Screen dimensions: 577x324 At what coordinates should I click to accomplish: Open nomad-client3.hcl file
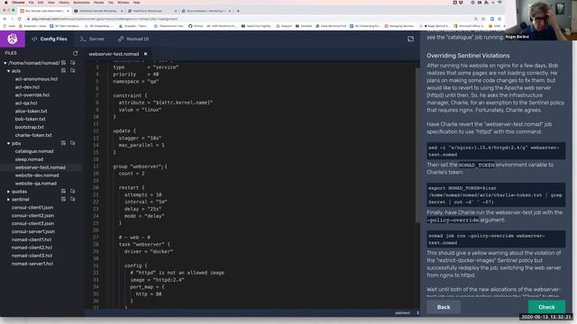(x=32, y=256)
